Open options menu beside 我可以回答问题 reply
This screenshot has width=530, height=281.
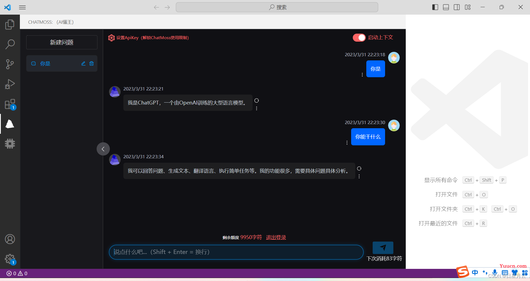[x=359, y=176]
